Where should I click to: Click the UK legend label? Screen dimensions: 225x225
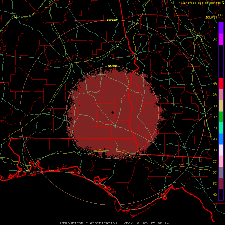[x=214, y=39]
